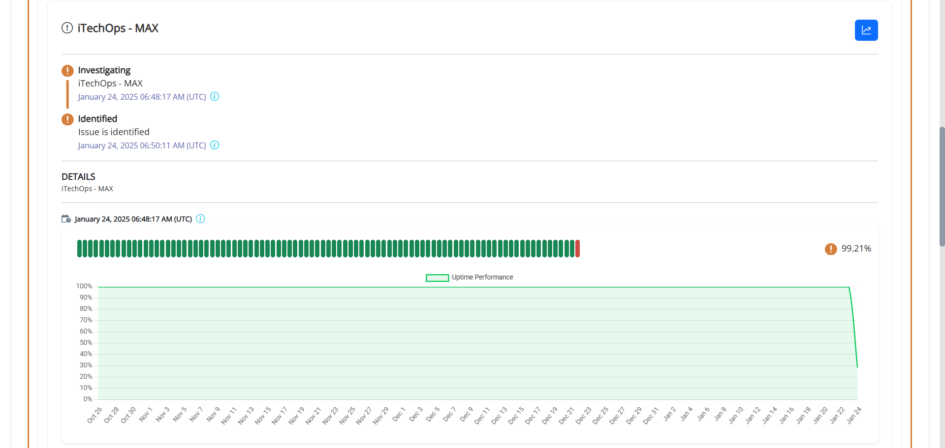This screenshot has height=448, width=945.
Task: Click info icon beside the bold January 24 date
Action: pyautogui.click(x=200, y=219)
